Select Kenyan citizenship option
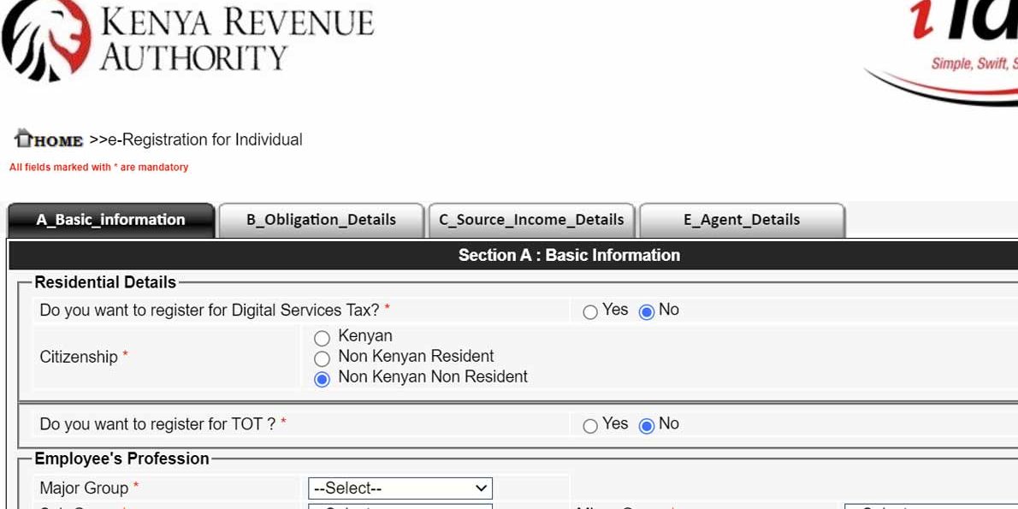 click(322, 337)
